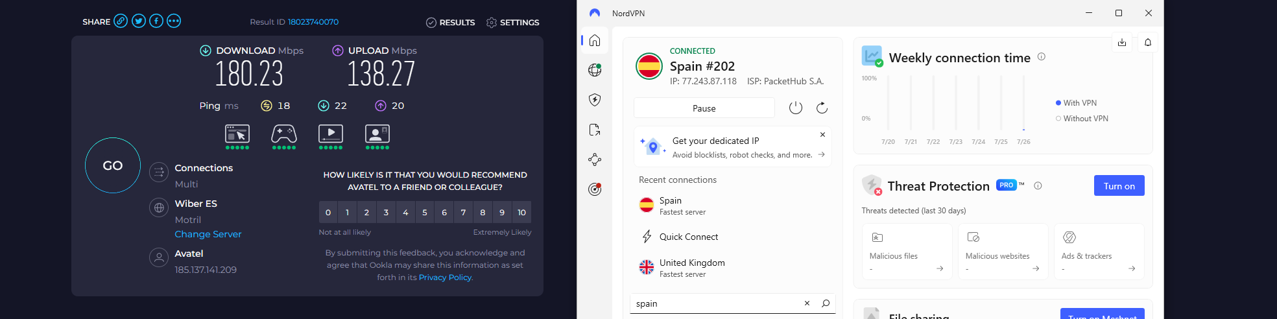
Task: Click the Spain flag connection status icon
Action: click(x=649, y=66)
